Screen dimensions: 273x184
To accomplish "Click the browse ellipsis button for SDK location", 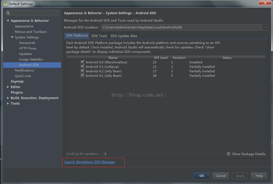I will (265, 27).
